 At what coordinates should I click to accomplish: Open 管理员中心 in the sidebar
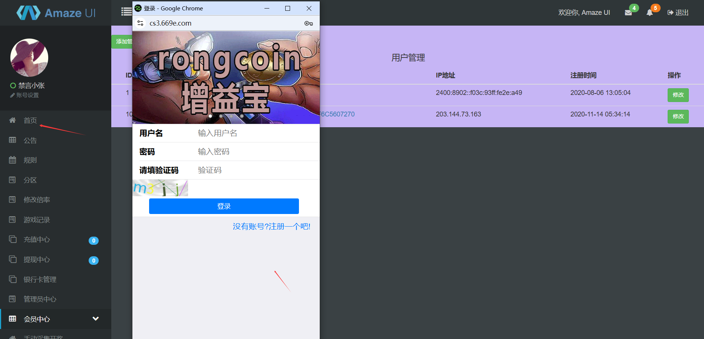(40, 299)
